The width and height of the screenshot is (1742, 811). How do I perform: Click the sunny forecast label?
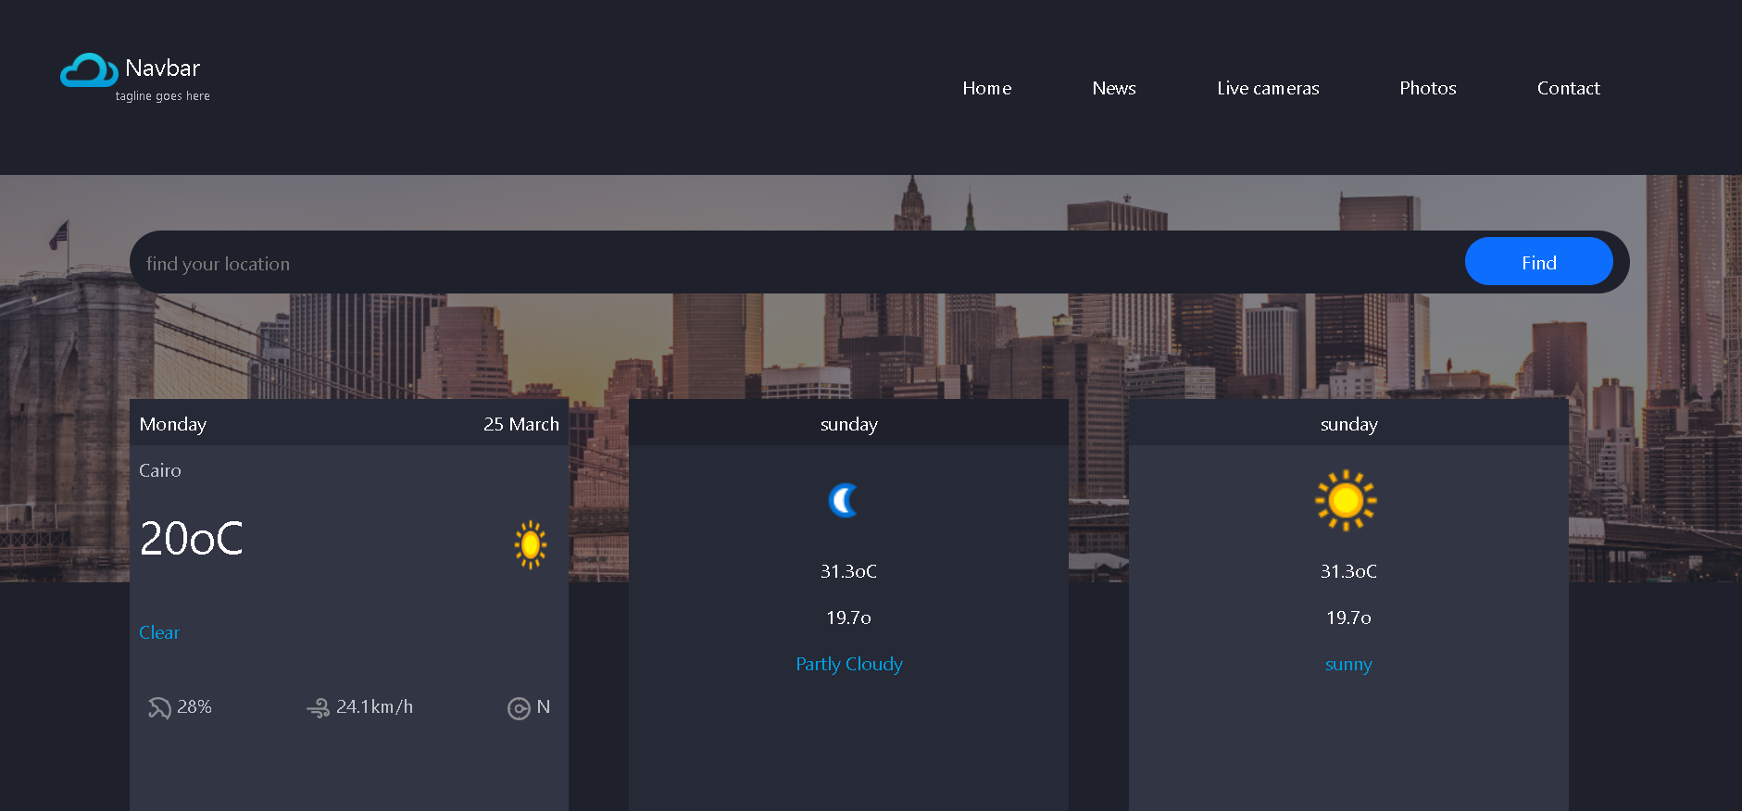click(x=1347, y=664)
